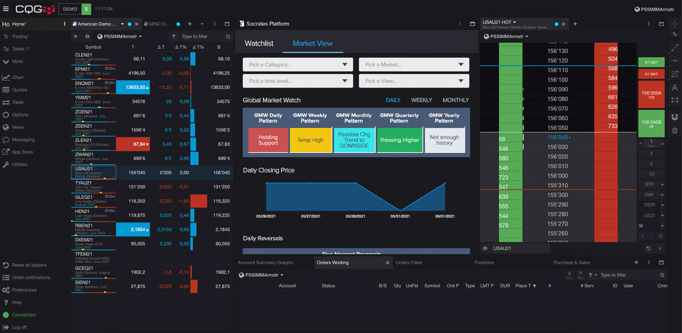
Task: Open the Chart sidebar icon
Action: click(x=6, y=77)
